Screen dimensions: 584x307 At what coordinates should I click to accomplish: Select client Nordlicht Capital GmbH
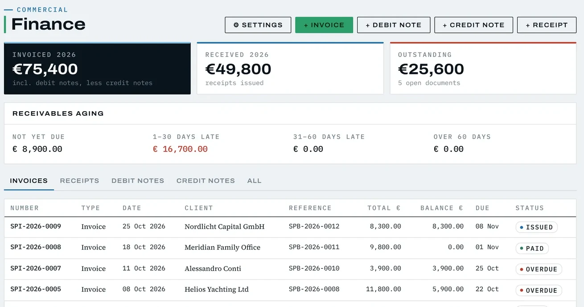[225, 226]
